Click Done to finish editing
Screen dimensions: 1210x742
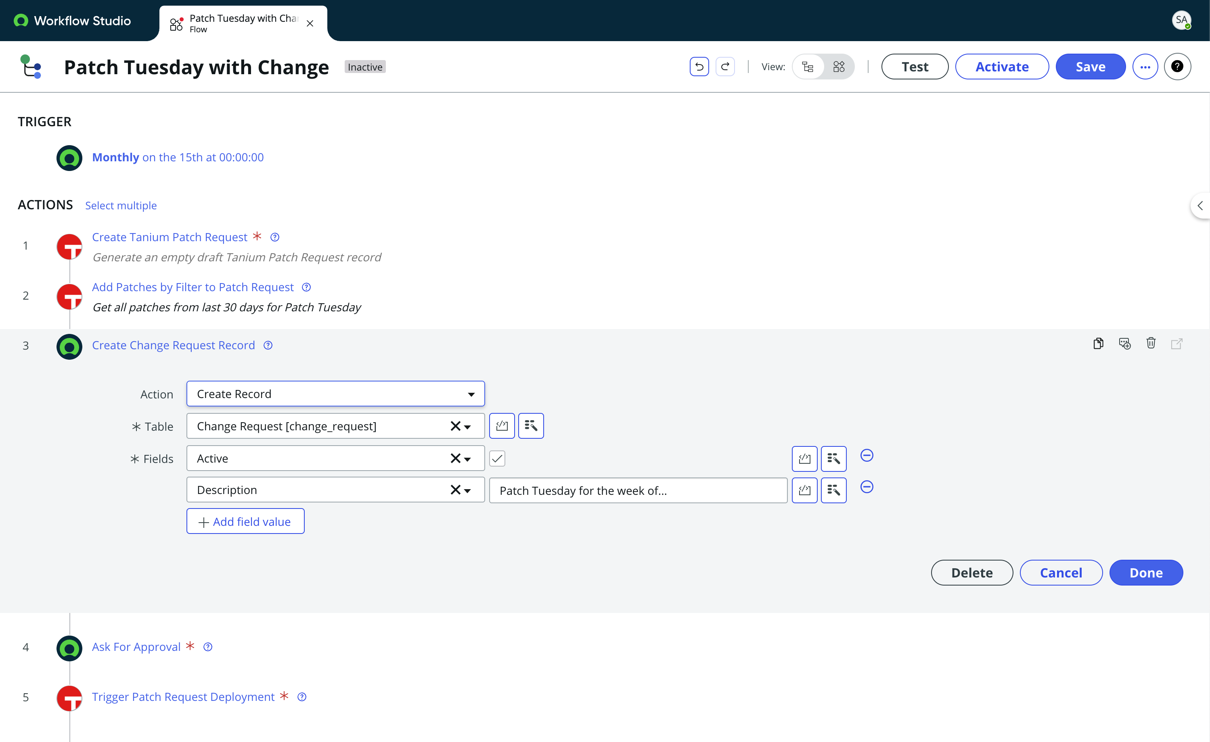pyautogui.click(x=1146, y=572)
